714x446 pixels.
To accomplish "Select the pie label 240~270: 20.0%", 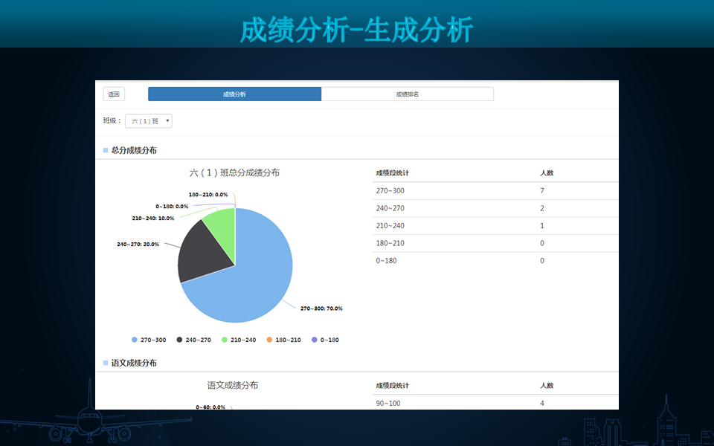I will pos(138,245).
